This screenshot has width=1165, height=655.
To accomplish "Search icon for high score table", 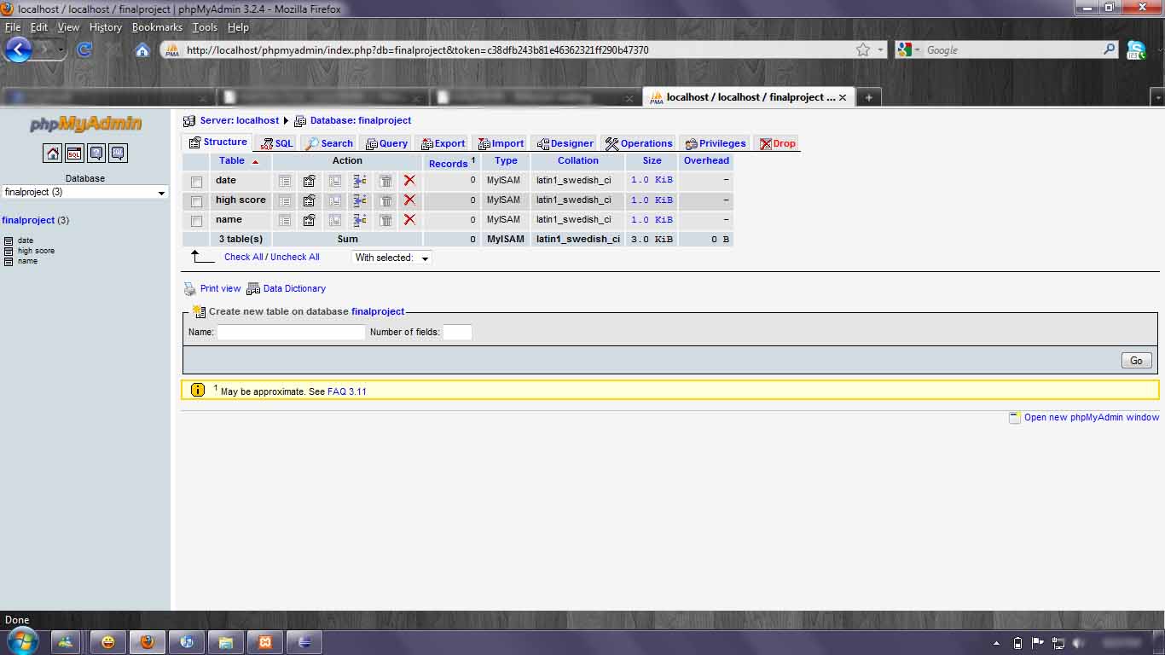I will (x=335, y=200).
